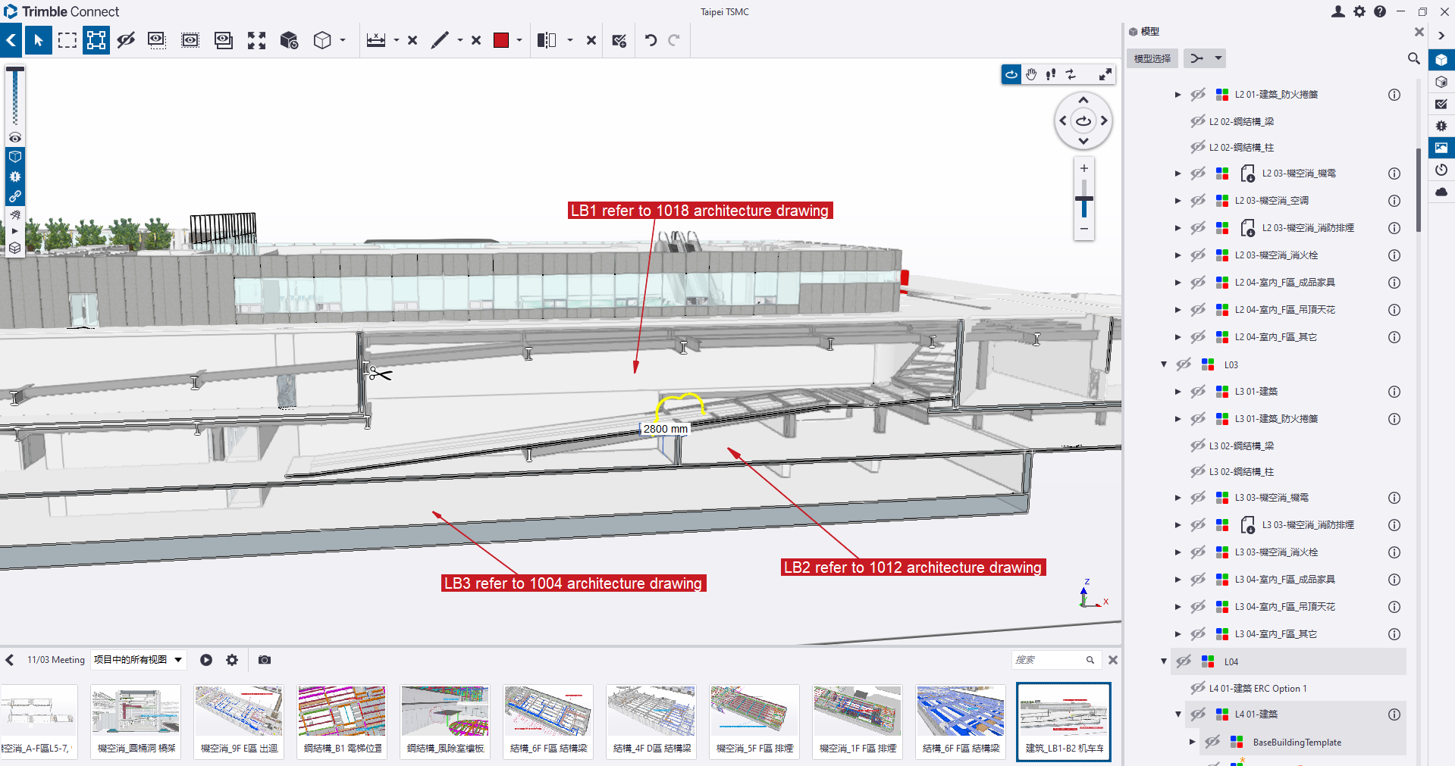The height and width of the screenshot is (766, 1455).
Task: Toggle visibility of L3 01-建築 model
Action: 1198,392
